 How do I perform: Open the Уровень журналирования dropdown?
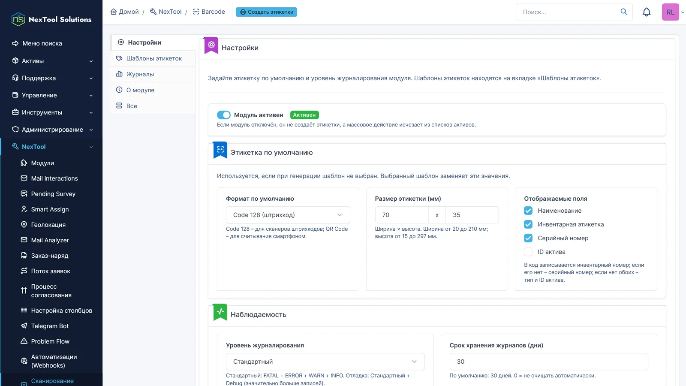coord(325,362)
